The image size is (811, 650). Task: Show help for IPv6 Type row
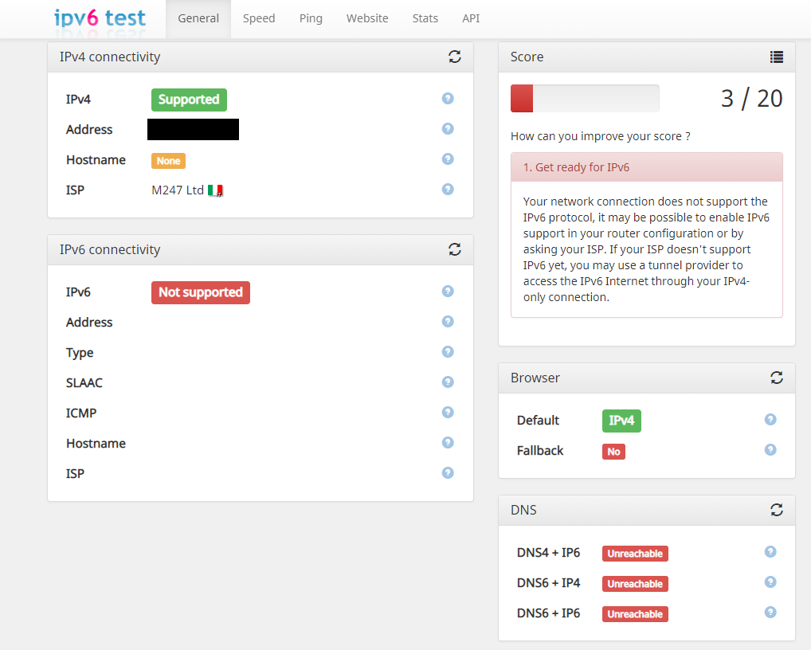click(x=448, y=352)
